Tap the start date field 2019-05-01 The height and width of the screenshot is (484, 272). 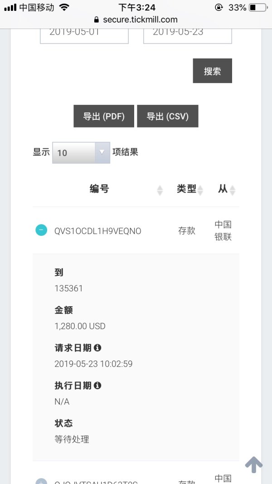tap(84, 33)
